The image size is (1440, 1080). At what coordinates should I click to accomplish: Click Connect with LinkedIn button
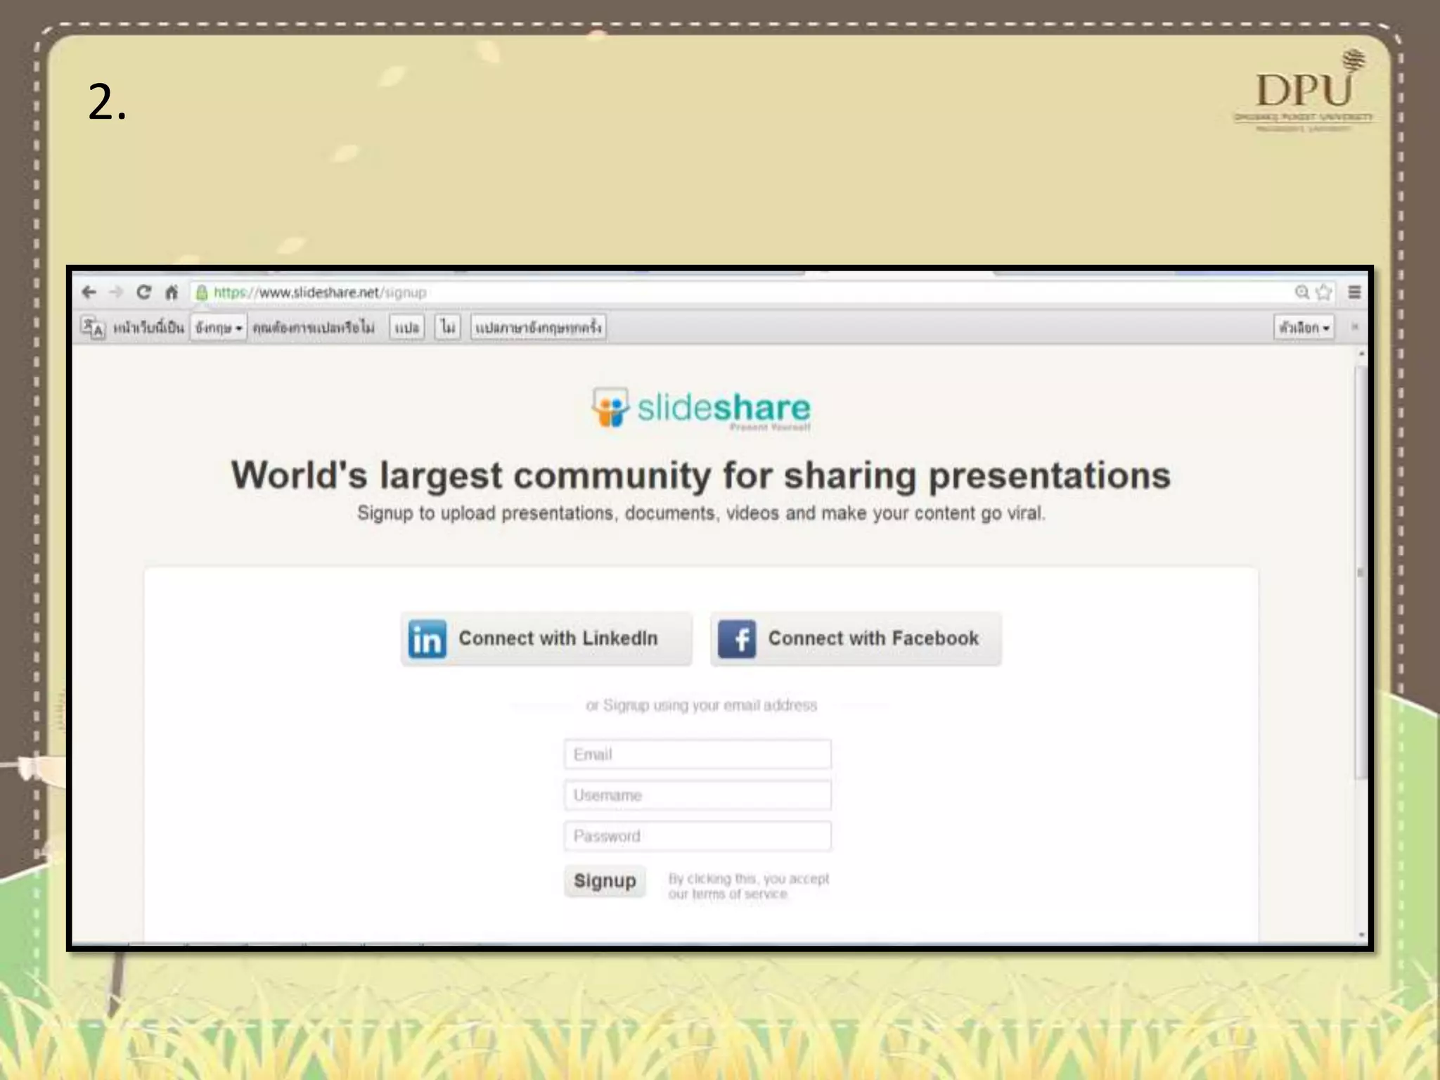pyautogui.click(x=546, y=638)
